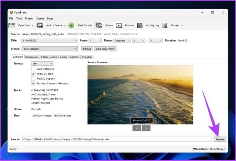Image resolution: width=236 pixels, height=161 pixels.
Task: Open the When Done Do nothing dropdown
Action: click(218, 149)
